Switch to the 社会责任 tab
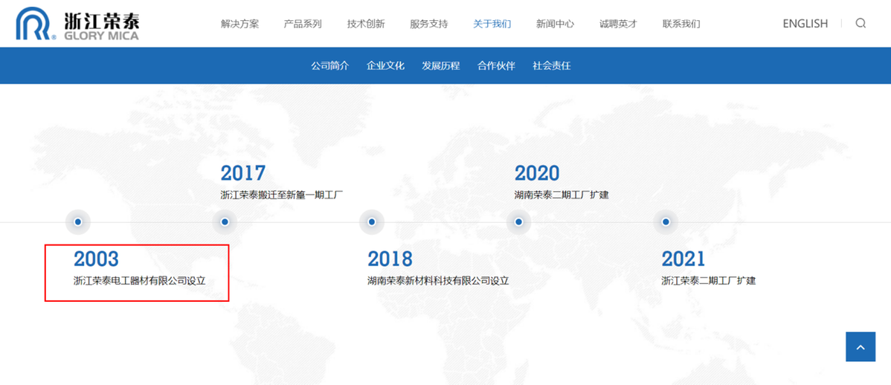 (552, 65)
